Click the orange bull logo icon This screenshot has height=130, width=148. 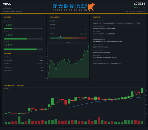click(92, 7)
